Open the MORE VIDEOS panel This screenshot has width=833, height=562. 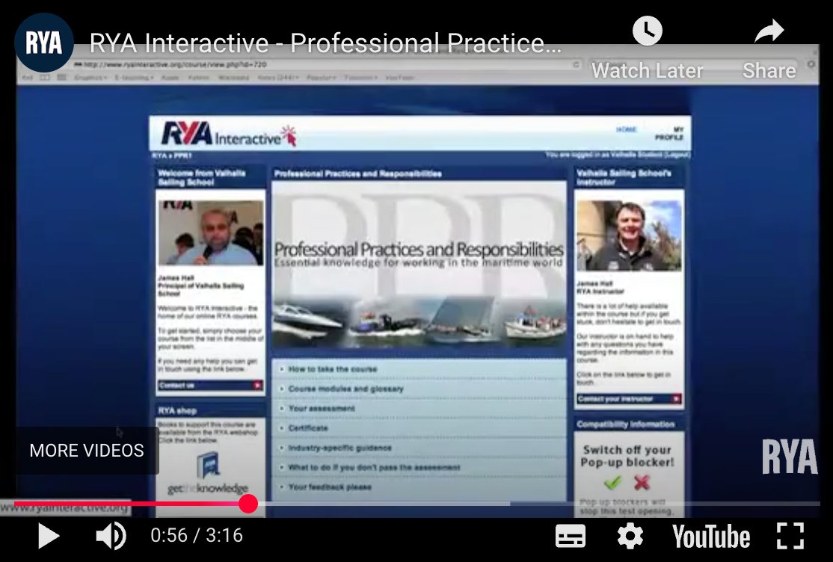[87, 451]
